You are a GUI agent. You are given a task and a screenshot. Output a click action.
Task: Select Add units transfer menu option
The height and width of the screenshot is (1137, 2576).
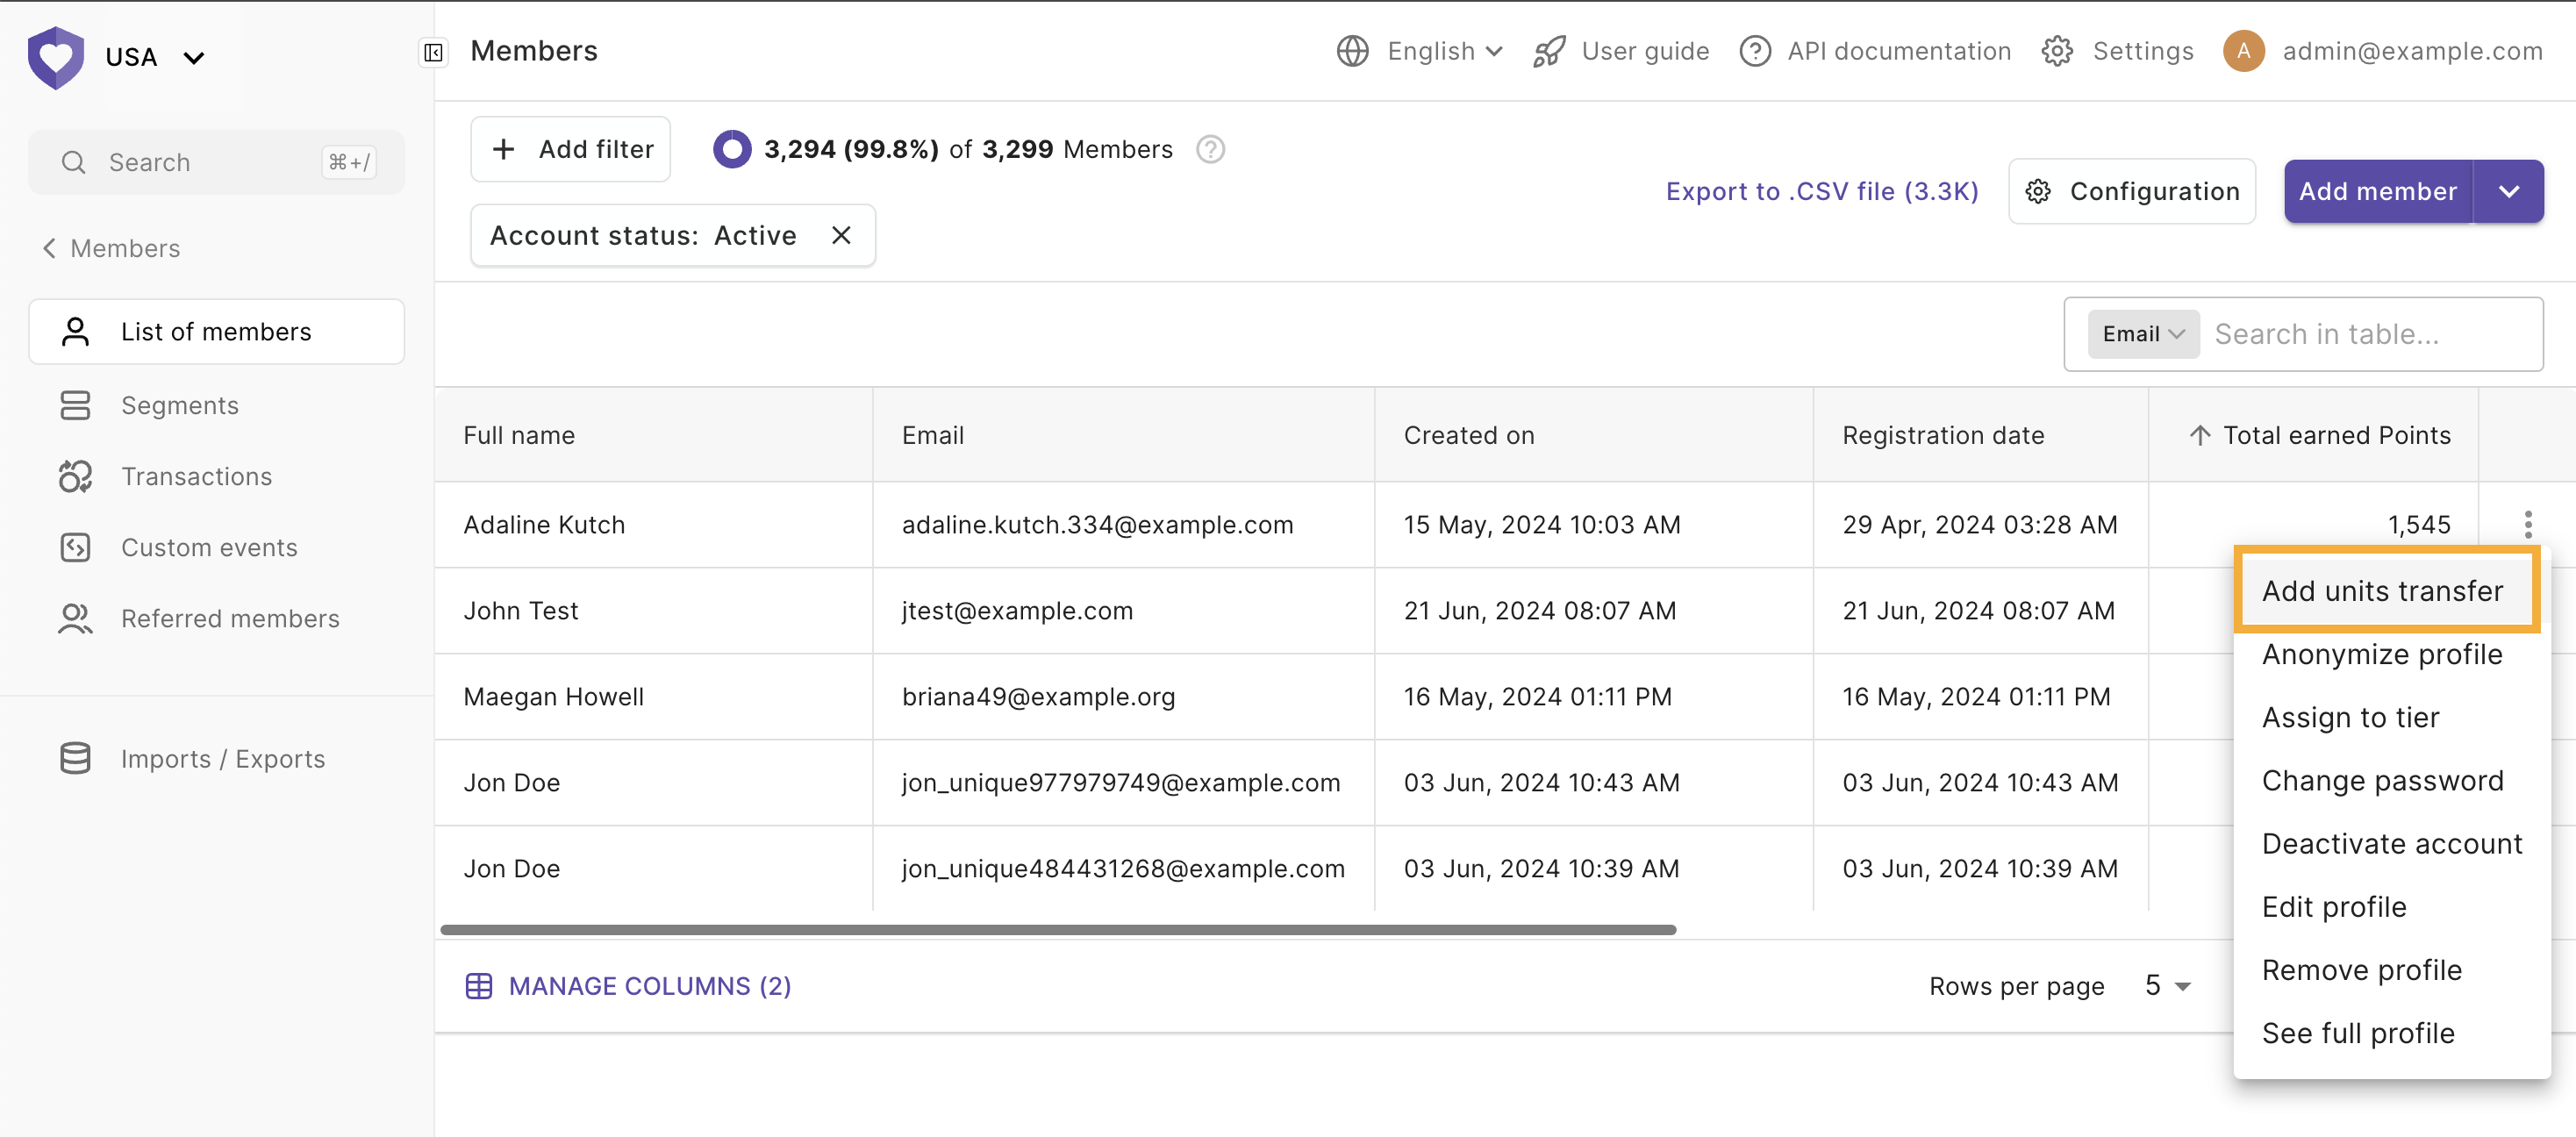(x=2386, y=590)
